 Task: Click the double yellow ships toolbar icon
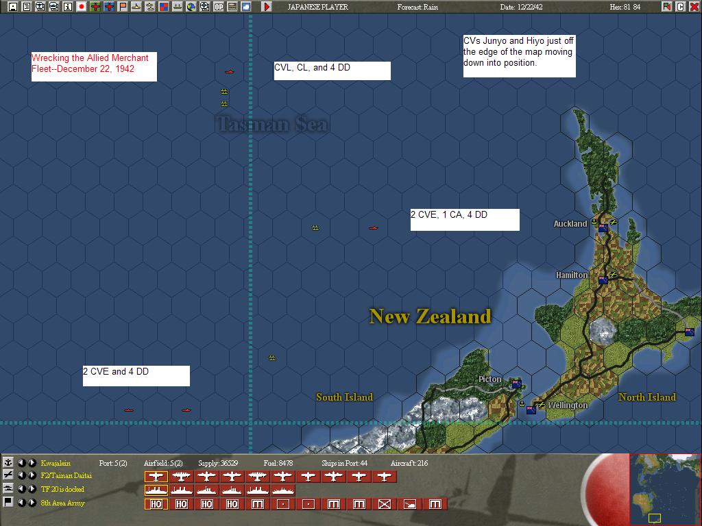click(x=150, y=7)
